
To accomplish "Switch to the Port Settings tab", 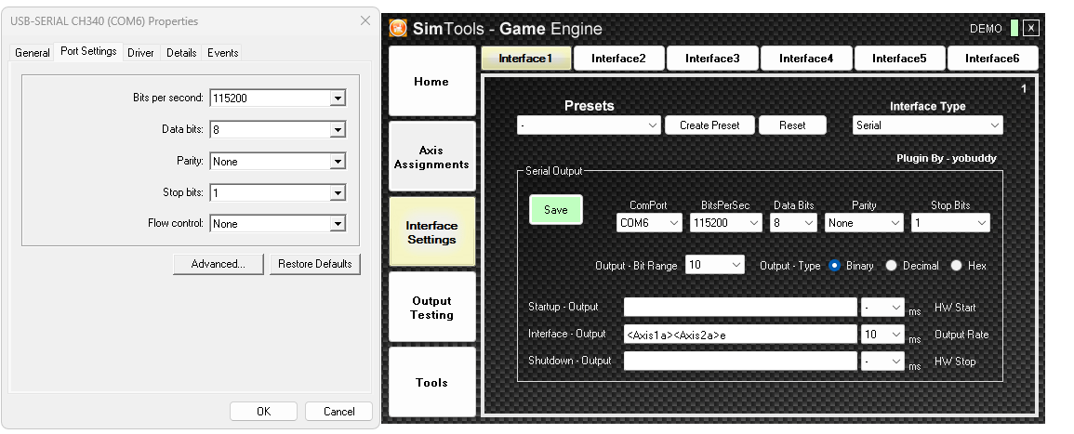I will point(88,51).
